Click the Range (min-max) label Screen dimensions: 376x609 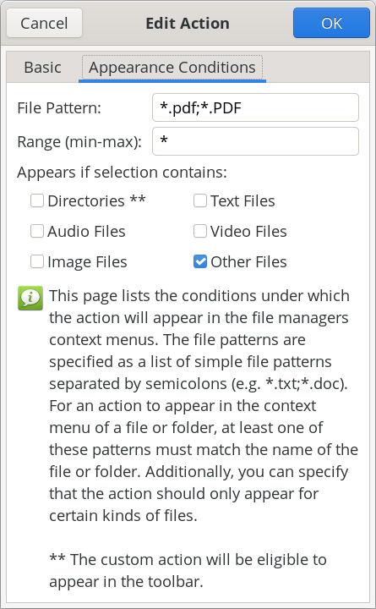click(x=79, y=141)
